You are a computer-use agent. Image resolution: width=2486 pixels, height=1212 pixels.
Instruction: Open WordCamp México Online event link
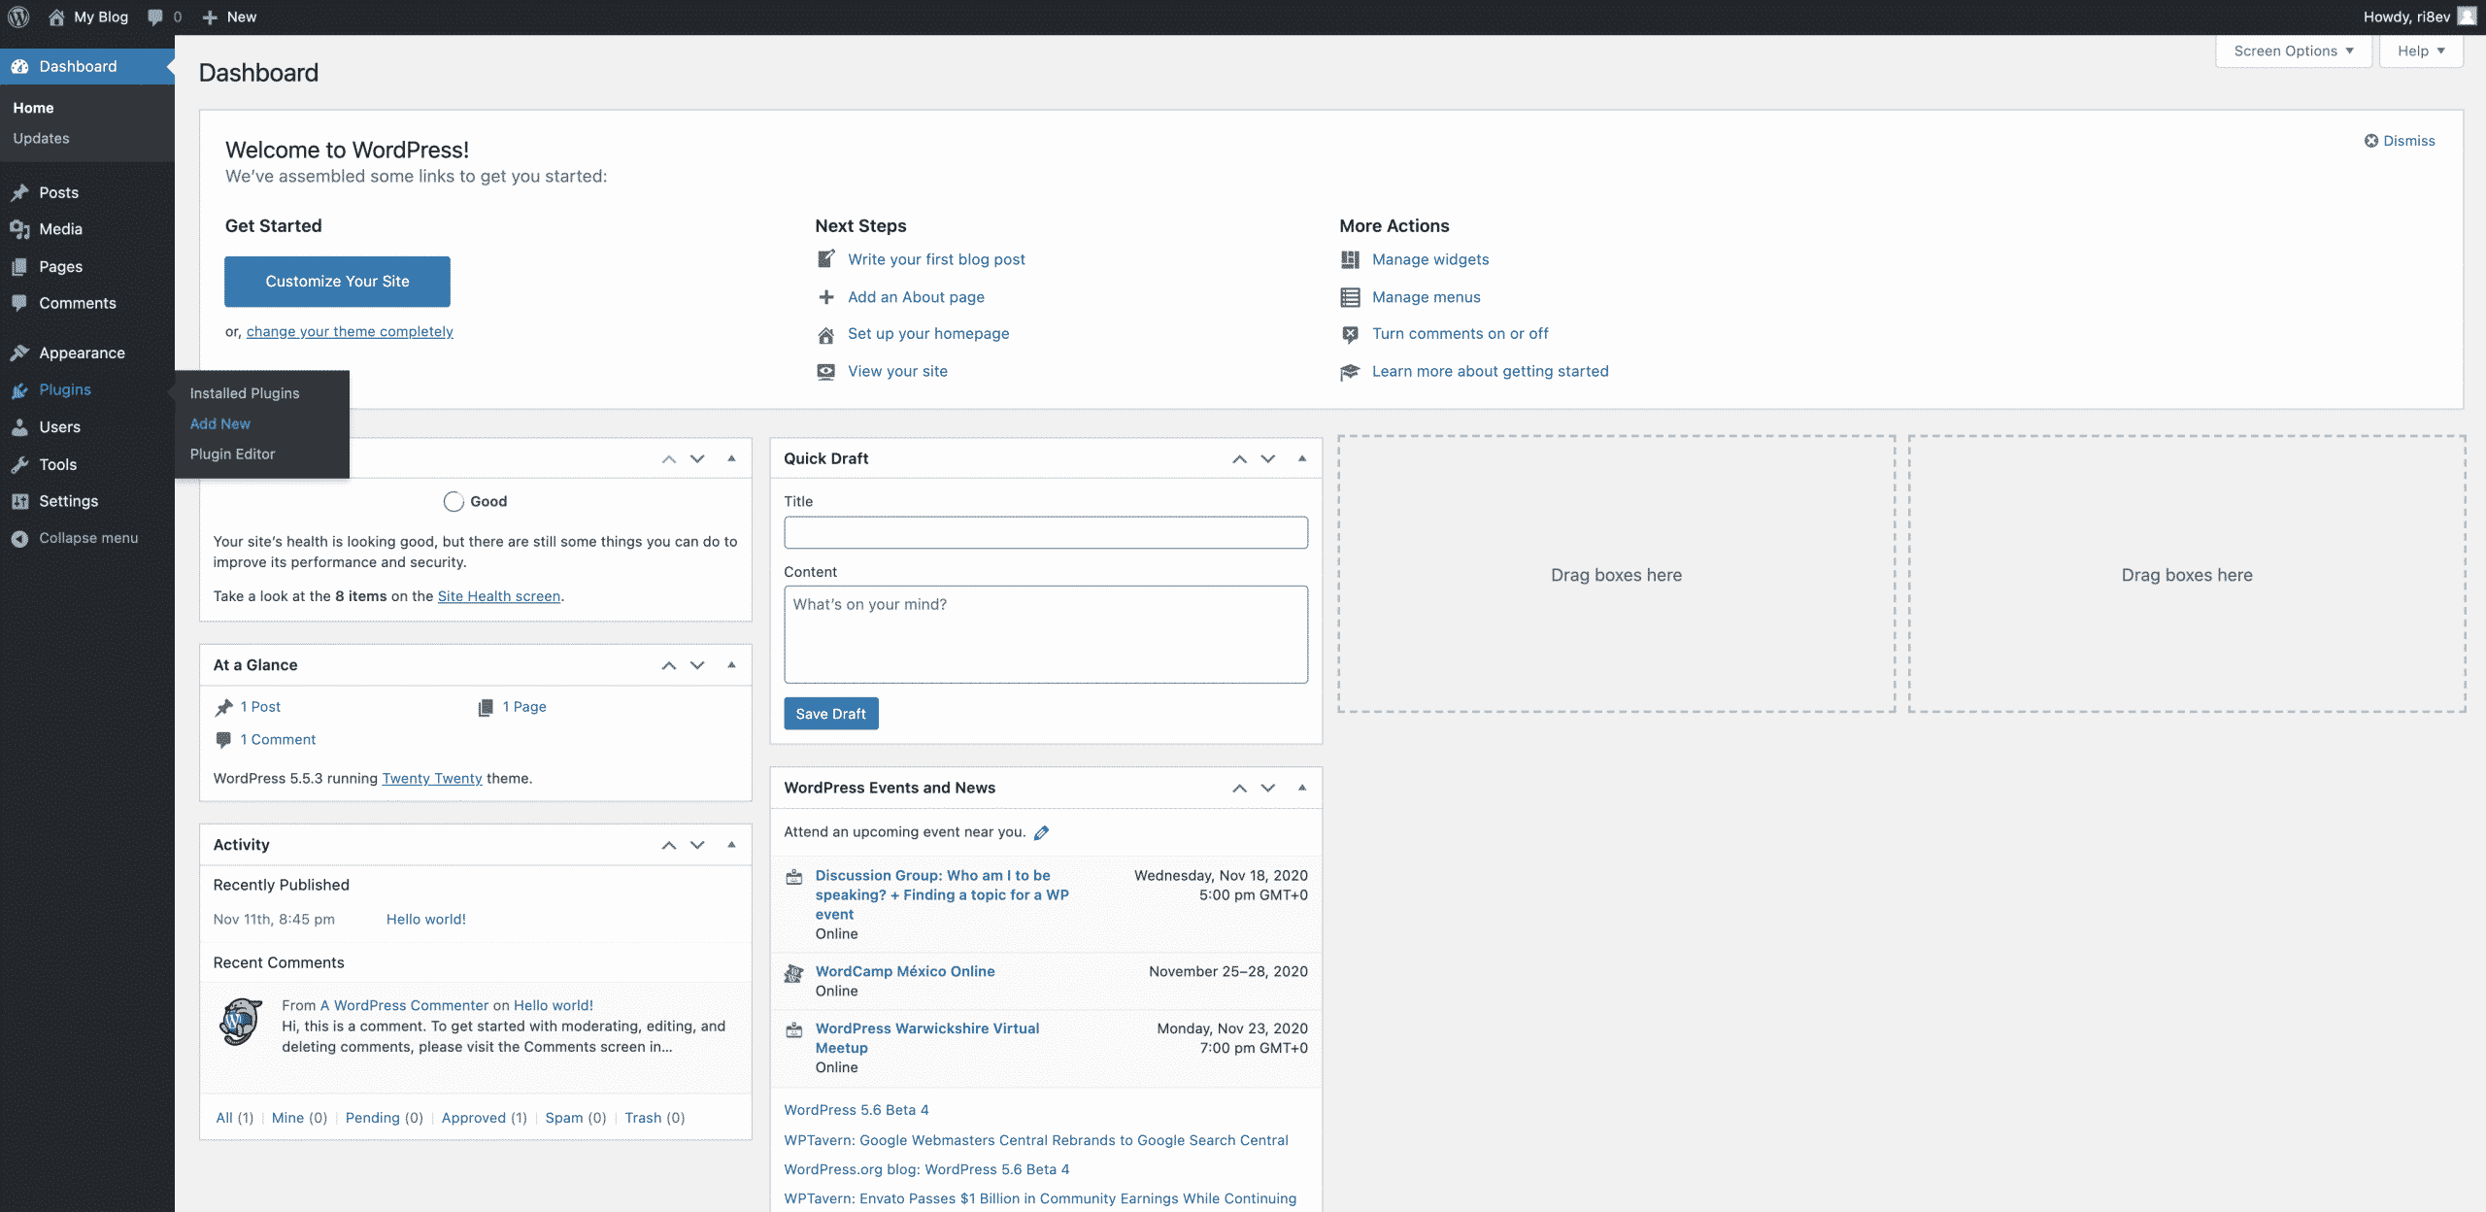pos(905,971)
